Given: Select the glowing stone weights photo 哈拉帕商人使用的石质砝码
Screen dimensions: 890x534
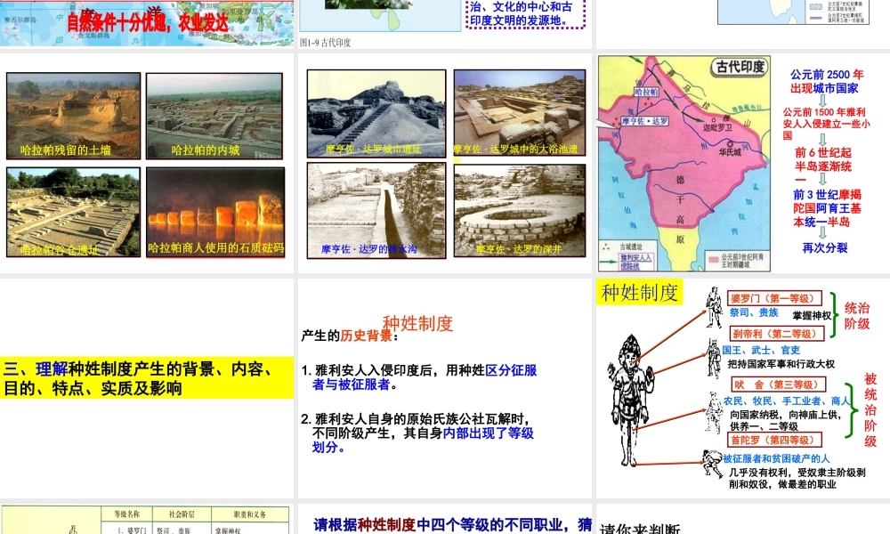Looking at the screenshot, I should pos(215,212).
